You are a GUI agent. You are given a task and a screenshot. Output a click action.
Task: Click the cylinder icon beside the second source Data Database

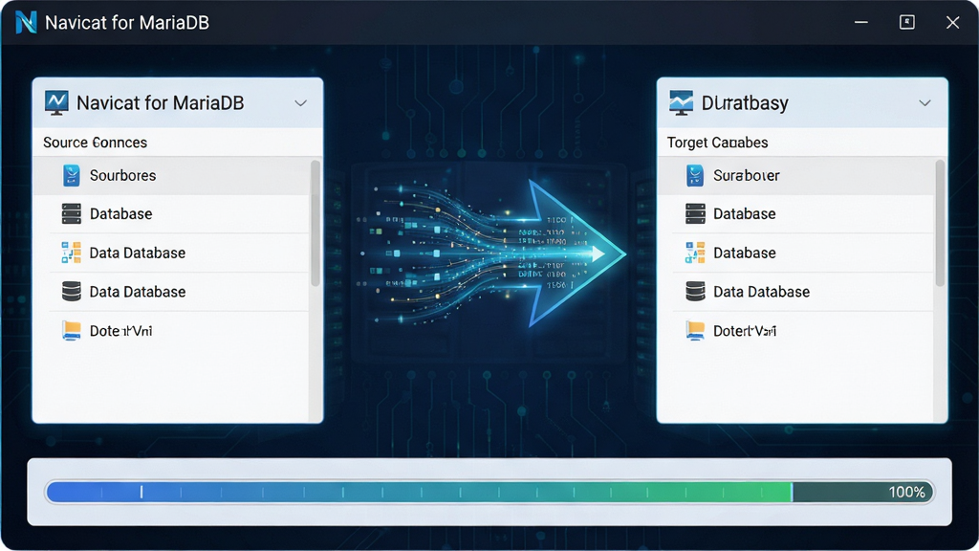click(x=71, y=291)
